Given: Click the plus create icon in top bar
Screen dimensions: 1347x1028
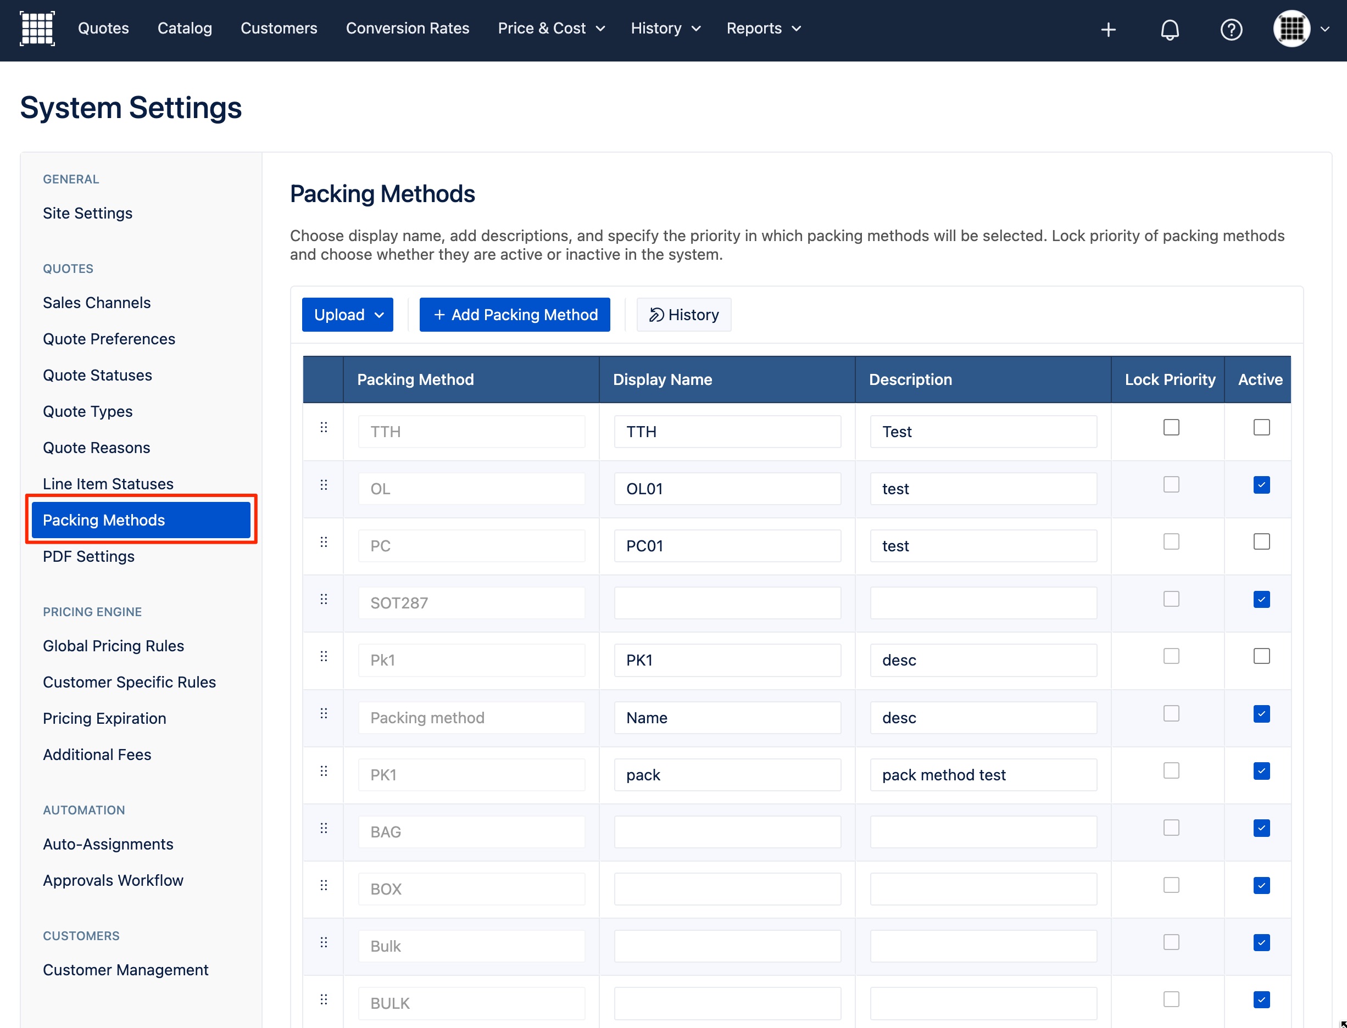Looking at the screenshot, I should click(x=1109, y=29).
